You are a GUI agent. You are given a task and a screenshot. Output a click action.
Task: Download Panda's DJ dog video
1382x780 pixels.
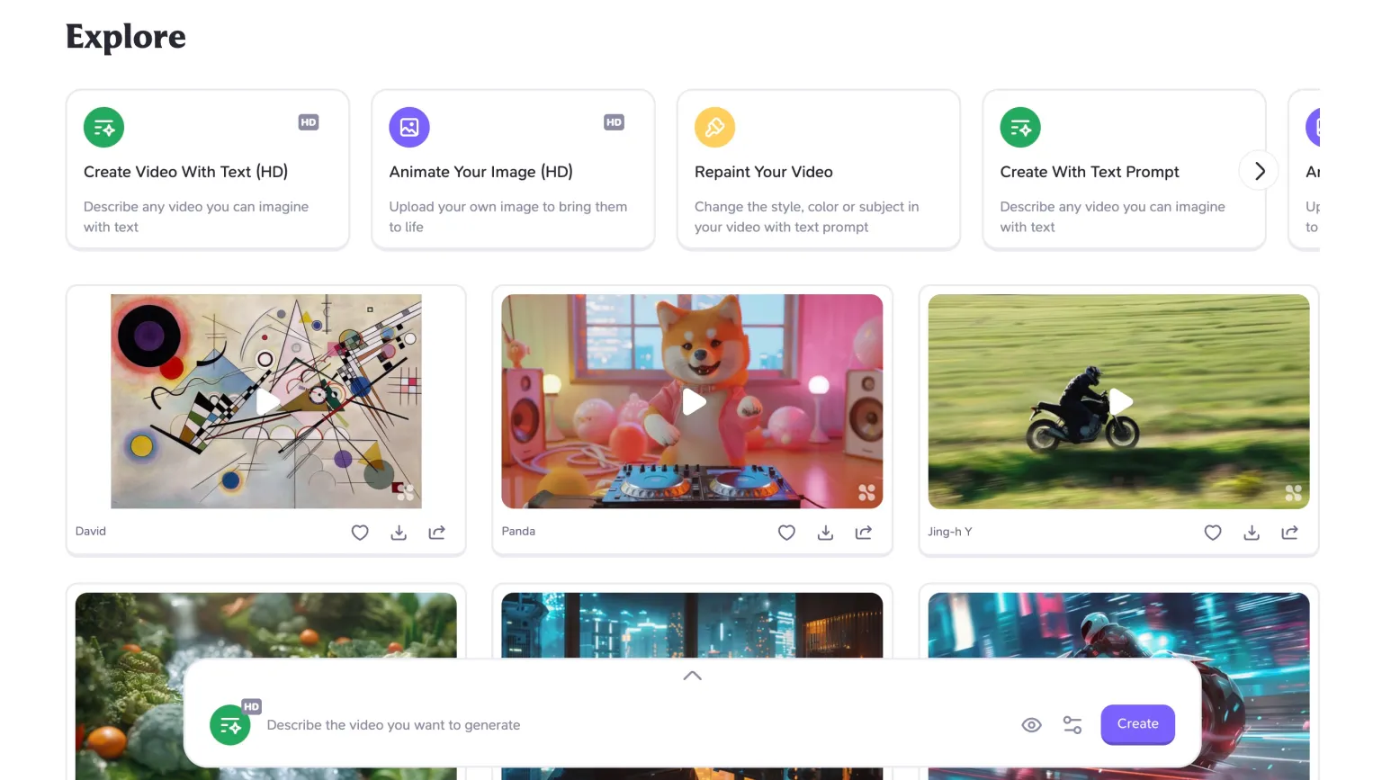tap(825, 533)
